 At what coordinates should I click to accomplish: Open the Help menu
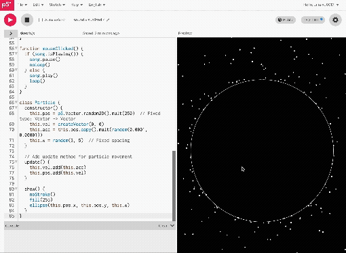(77, 5)
